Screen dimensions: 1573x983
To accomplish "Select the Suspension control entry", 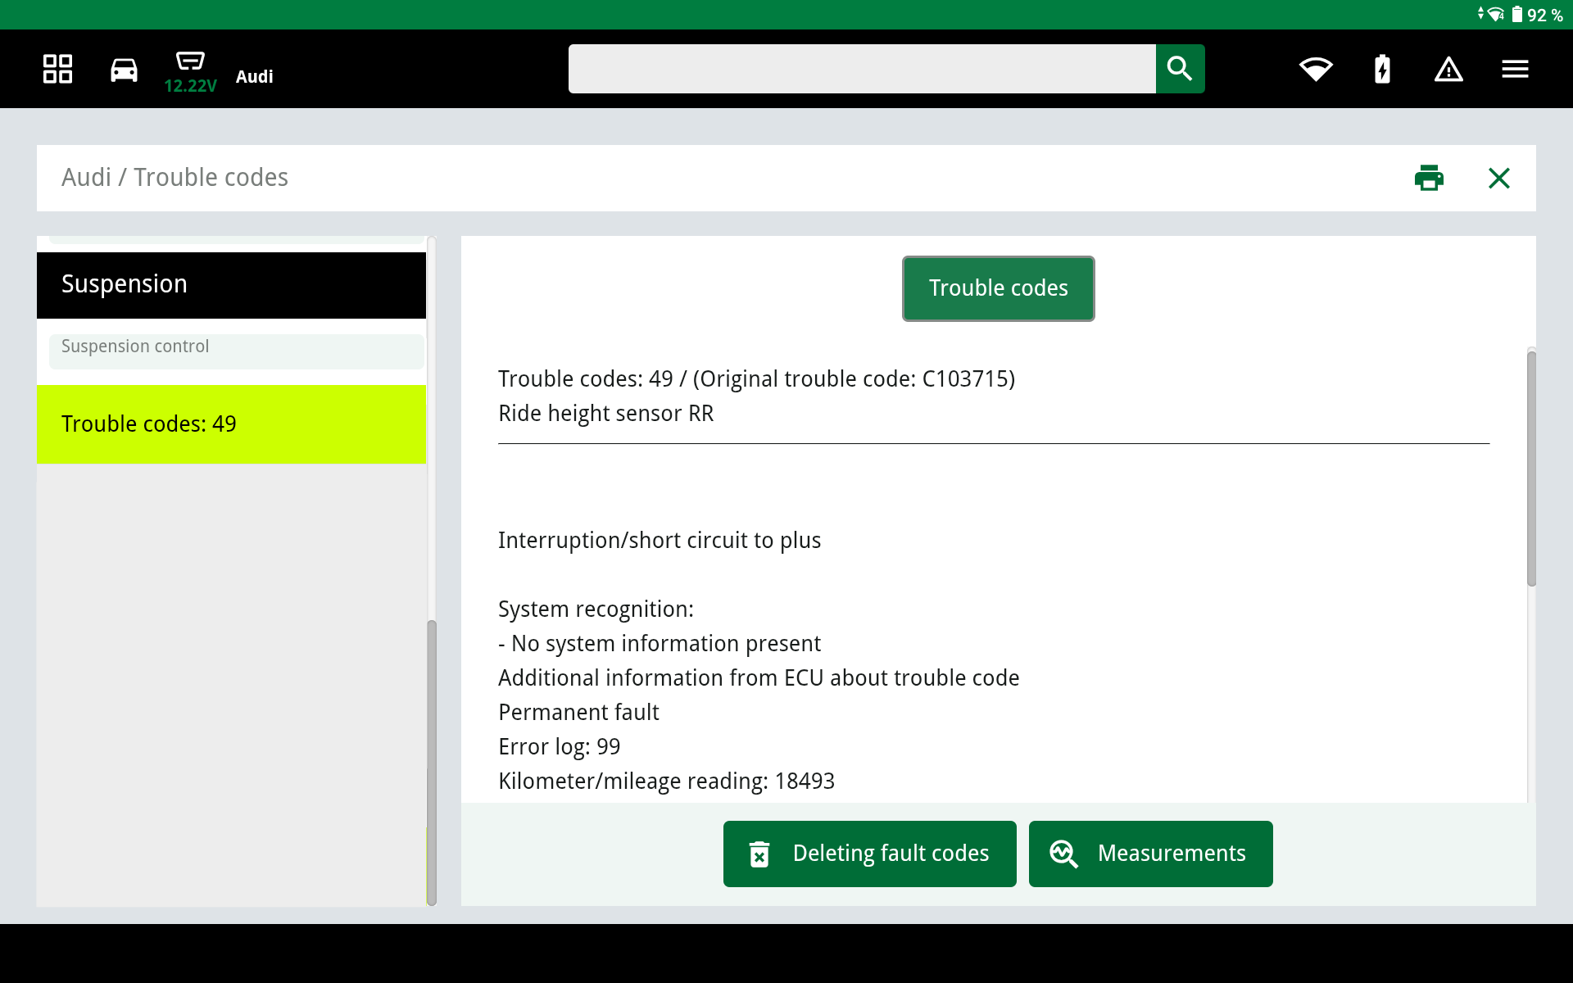I will click(236, 347).
